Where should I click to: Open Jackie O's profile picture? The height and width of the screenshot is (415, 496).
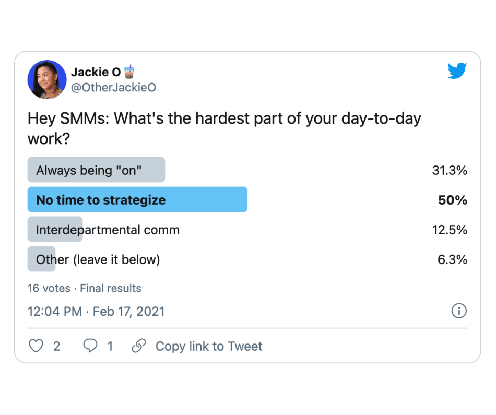46,80
